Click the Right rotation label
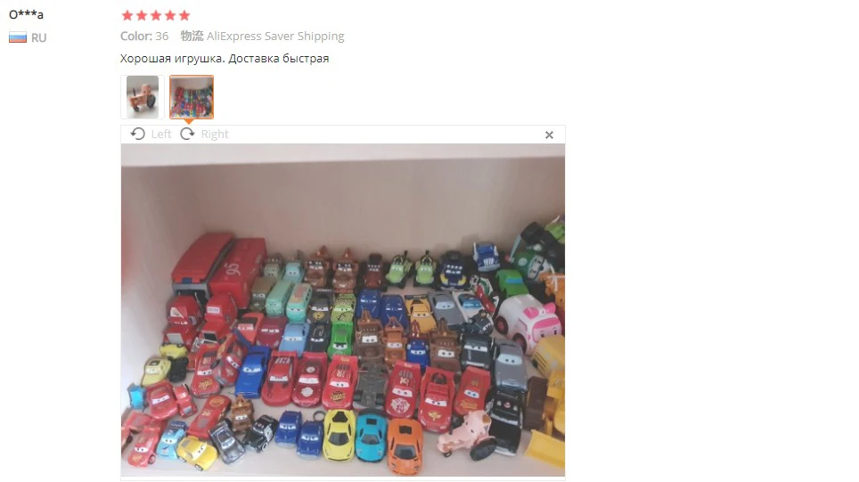This screenshot has width=859, height=482. tap(214, 135)
